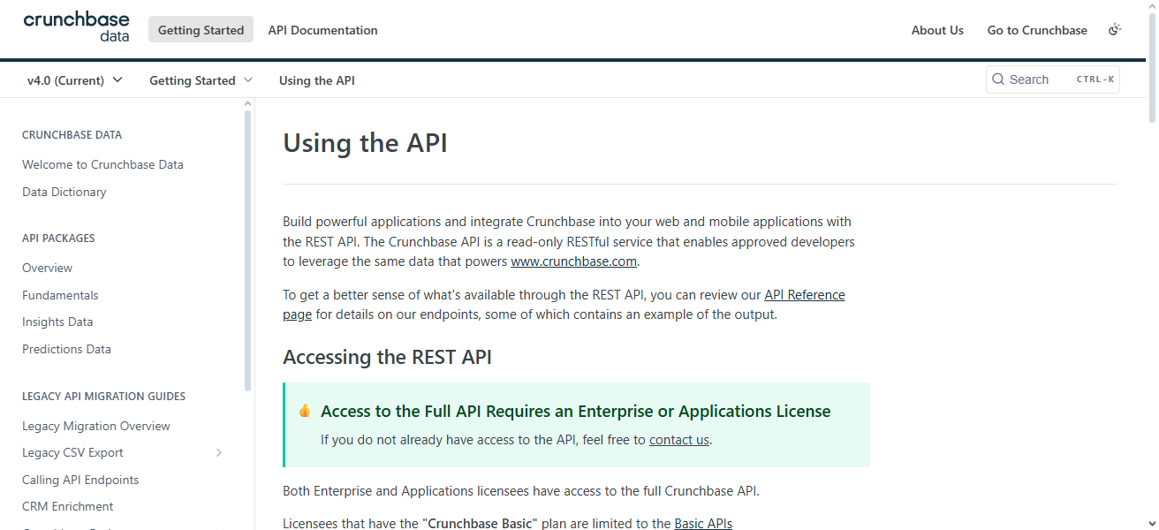1159x530 pixels.
Task: Click the contact us link in the notice
Action: click(678, 439)
